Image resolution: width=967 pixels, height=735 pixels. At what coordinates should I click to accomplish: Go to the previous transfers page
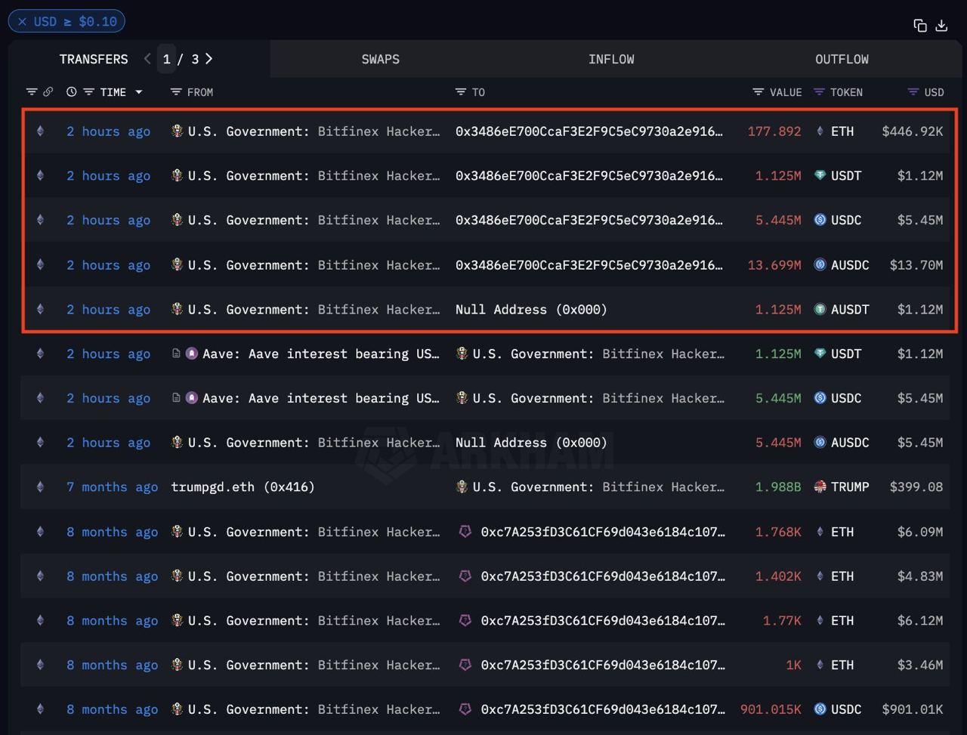pyautogui.click(x=147, y=59)
